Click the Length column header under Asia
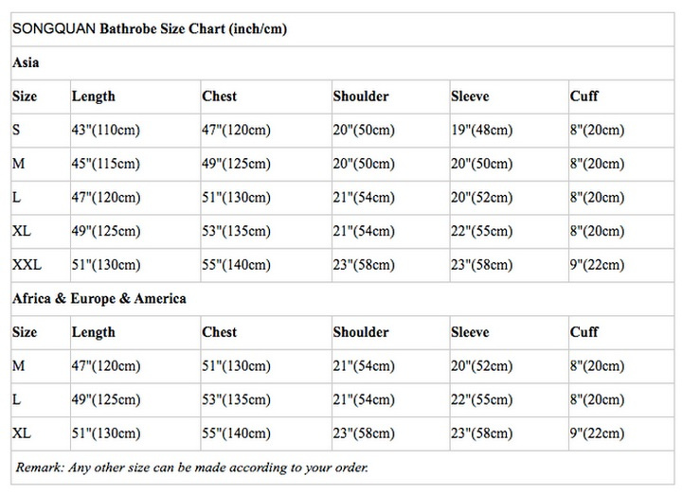Screen dimensions: 682x494 94,96
